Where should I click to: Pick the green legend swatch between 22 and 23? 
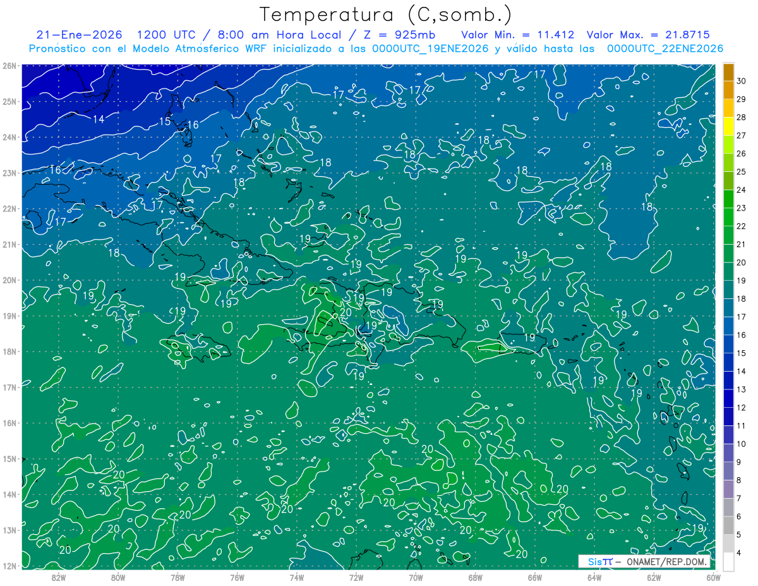click(728, 217)
